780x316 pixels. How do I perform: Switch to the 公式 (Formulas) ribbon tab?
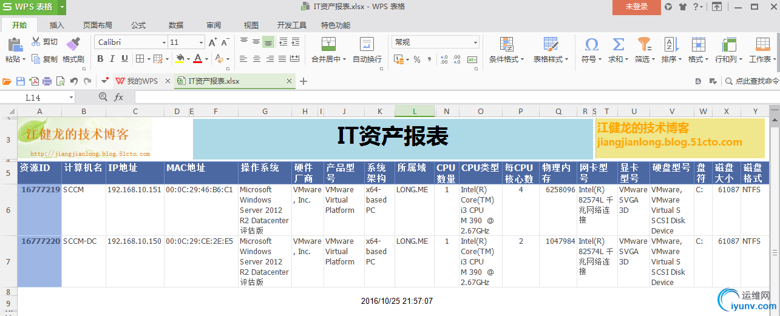pyautogui.click(x=138, y=25)
